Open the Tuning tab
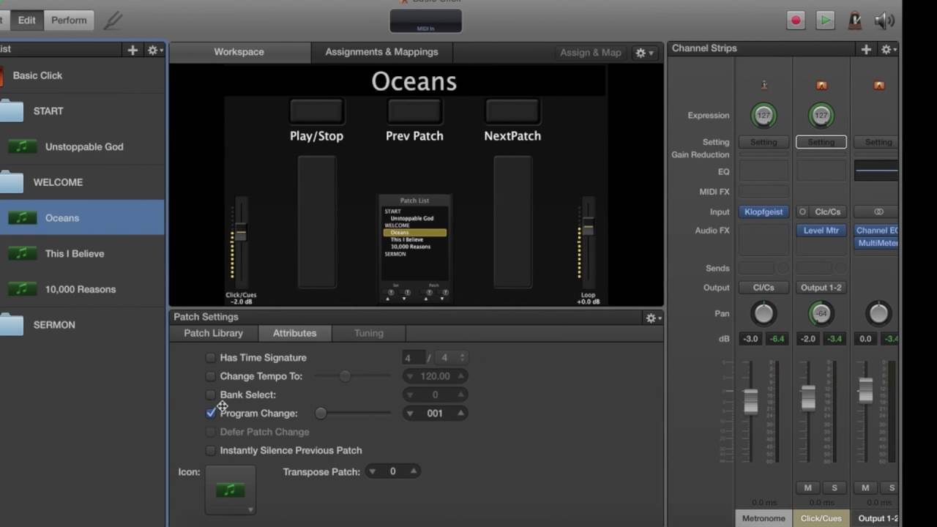 [x=368, y=333]
